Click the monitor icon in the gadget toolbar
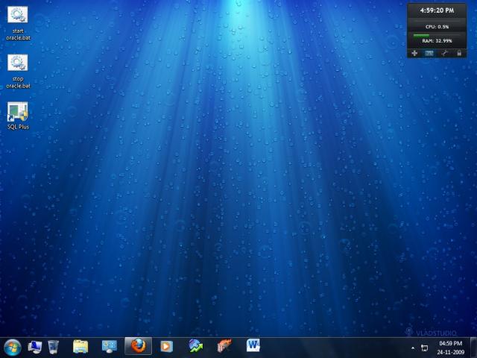477x358 pixels. point(429,53)
